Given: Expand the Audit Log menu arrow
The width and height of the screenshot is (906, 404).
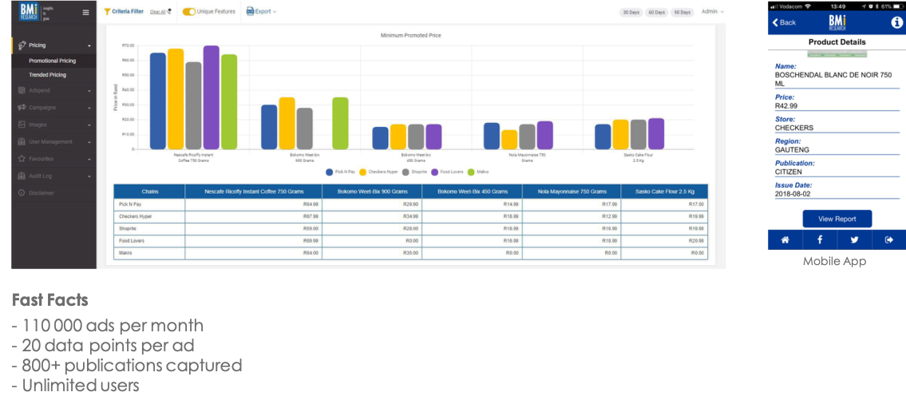Looking at the screenshot, I should (x=89, y=176).
